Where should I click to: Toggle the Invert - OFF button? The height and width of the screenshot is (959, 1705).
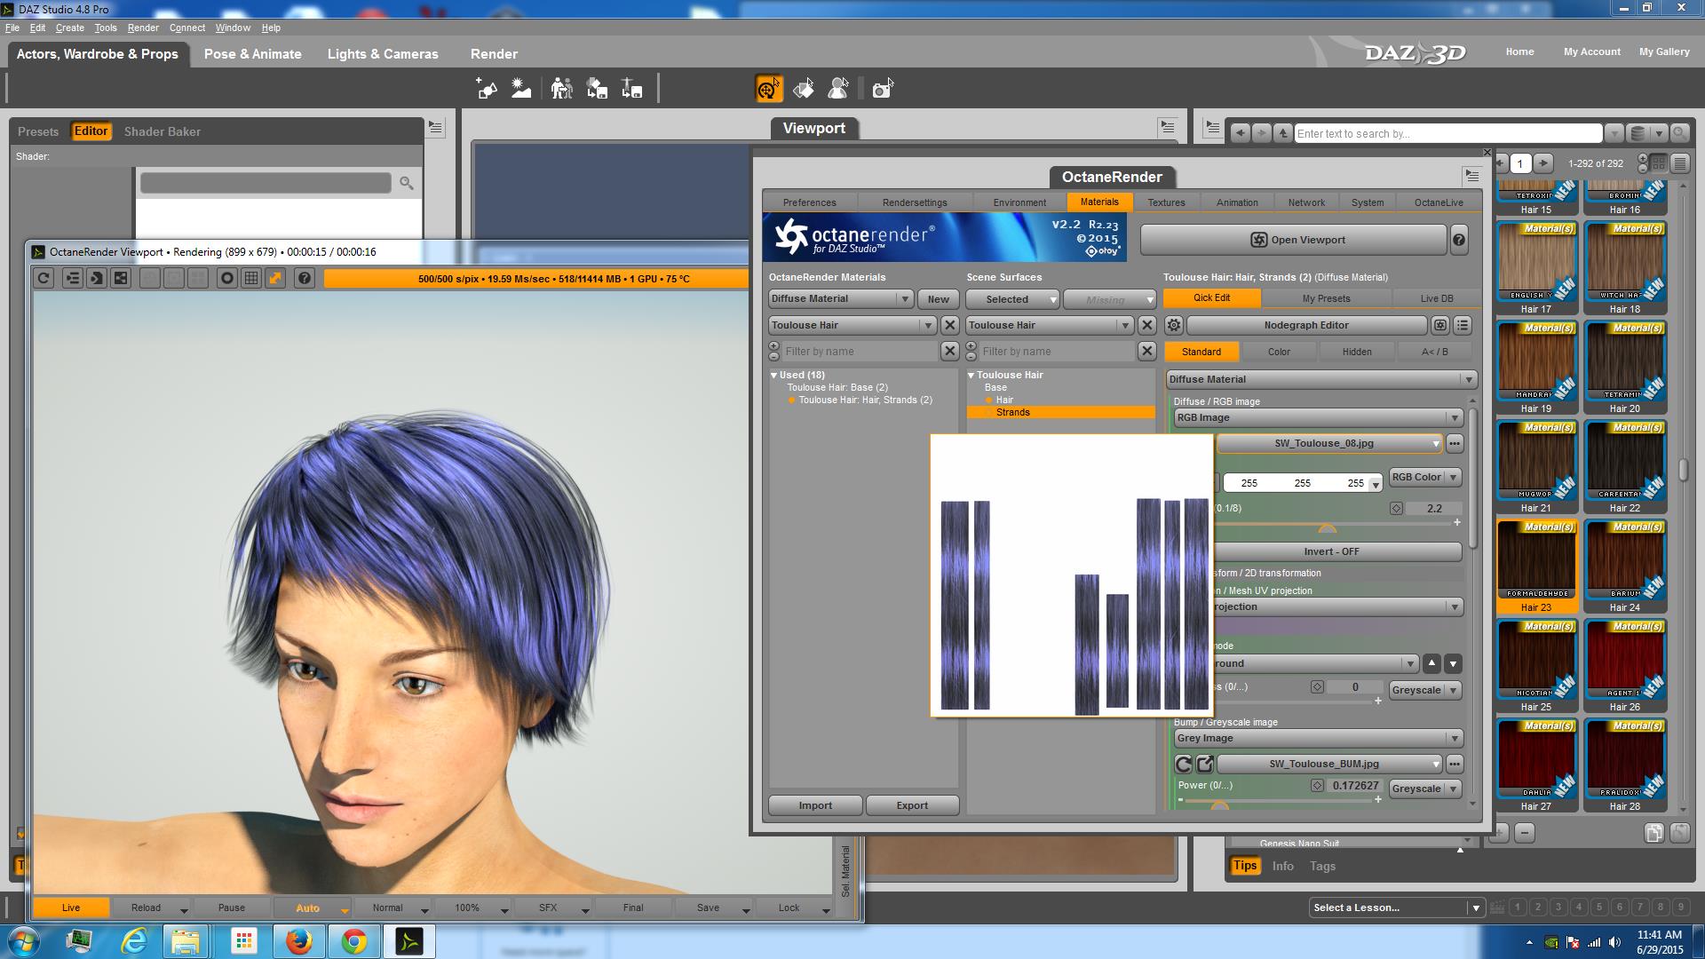(1331, 551)
